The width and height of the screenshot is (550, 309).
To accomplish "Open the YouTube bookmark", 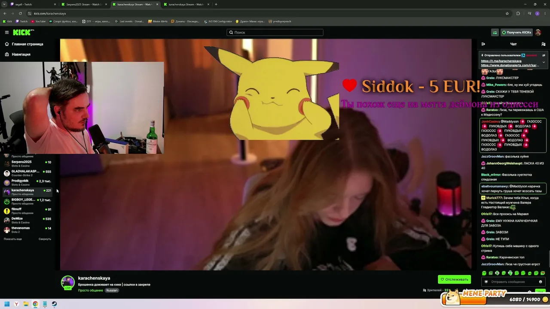I will tap(38, 21).
